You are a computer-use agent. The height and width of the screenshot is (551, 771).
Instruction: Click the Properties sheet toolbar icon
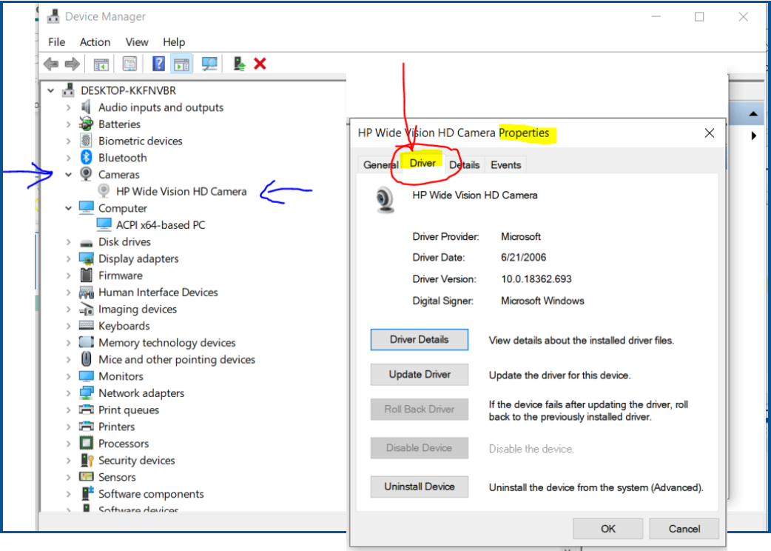tap(129, 64)
